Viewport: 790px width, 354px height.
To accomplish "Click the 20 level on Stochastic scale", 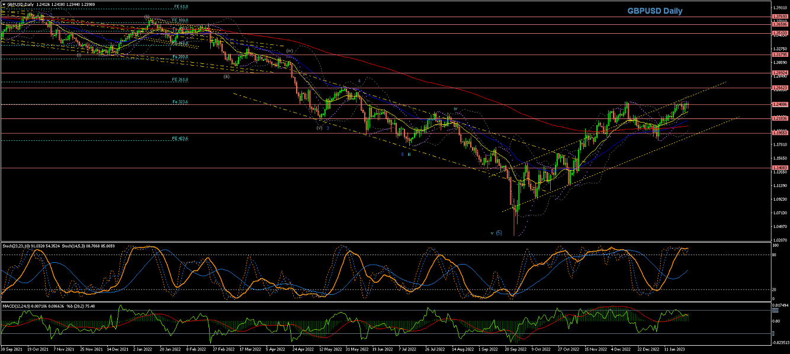I will (x=775, y=289).
